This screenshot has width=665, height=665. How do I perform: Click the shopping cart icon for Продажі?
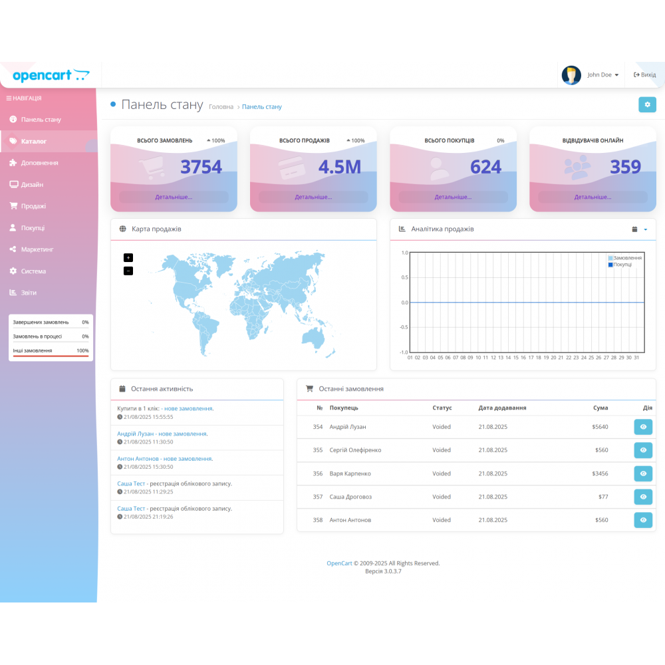click(13, 206)
